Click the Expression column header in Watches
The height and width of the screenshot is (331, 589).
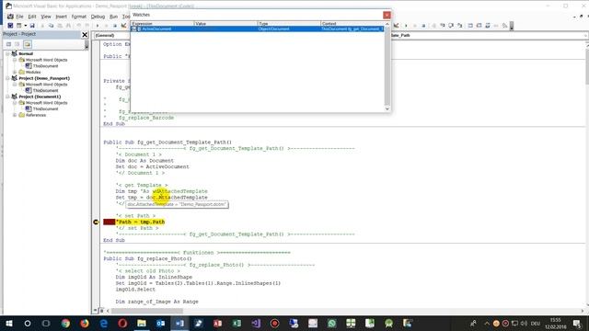click(x=162, y=24)
